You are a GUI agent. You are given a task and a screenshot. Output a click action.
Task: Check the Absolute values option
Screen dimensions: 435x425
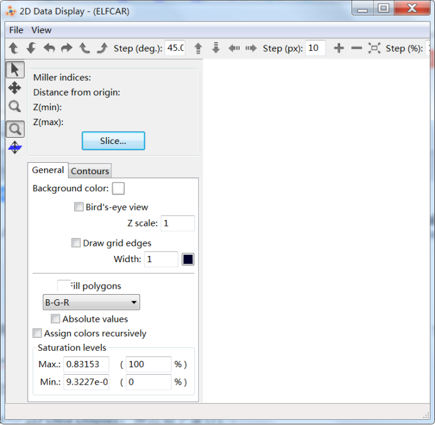coord(55,319)
